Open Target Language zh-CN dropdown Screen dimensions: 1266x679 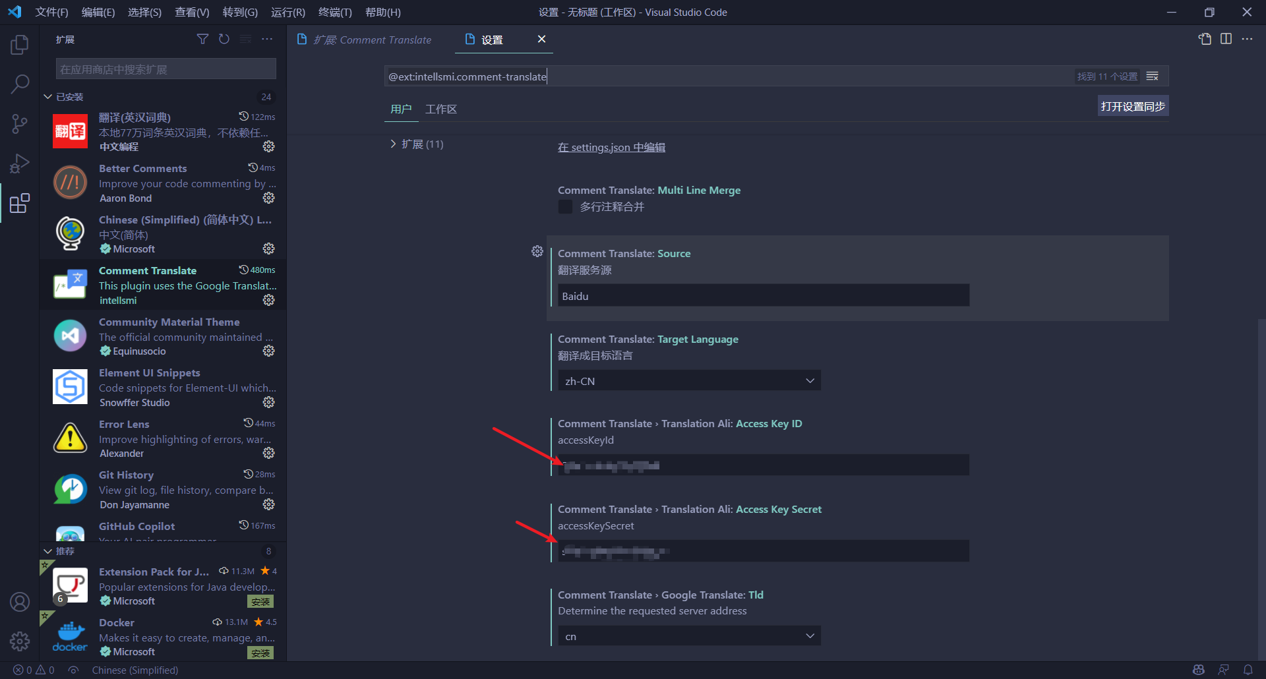[x=689, y=381]
